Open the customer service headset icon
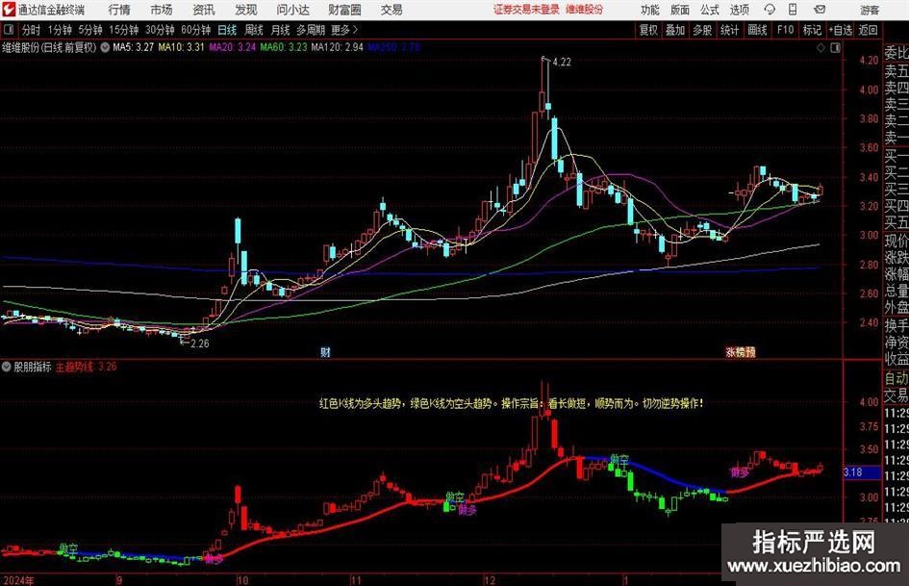Screen dimensions: 909x586 (x=770, y=10)
